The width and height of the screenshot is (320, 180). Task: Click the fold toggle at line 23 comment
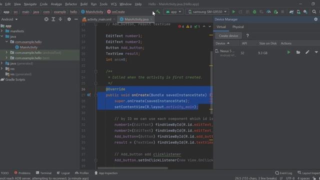(x=95, y=71)
